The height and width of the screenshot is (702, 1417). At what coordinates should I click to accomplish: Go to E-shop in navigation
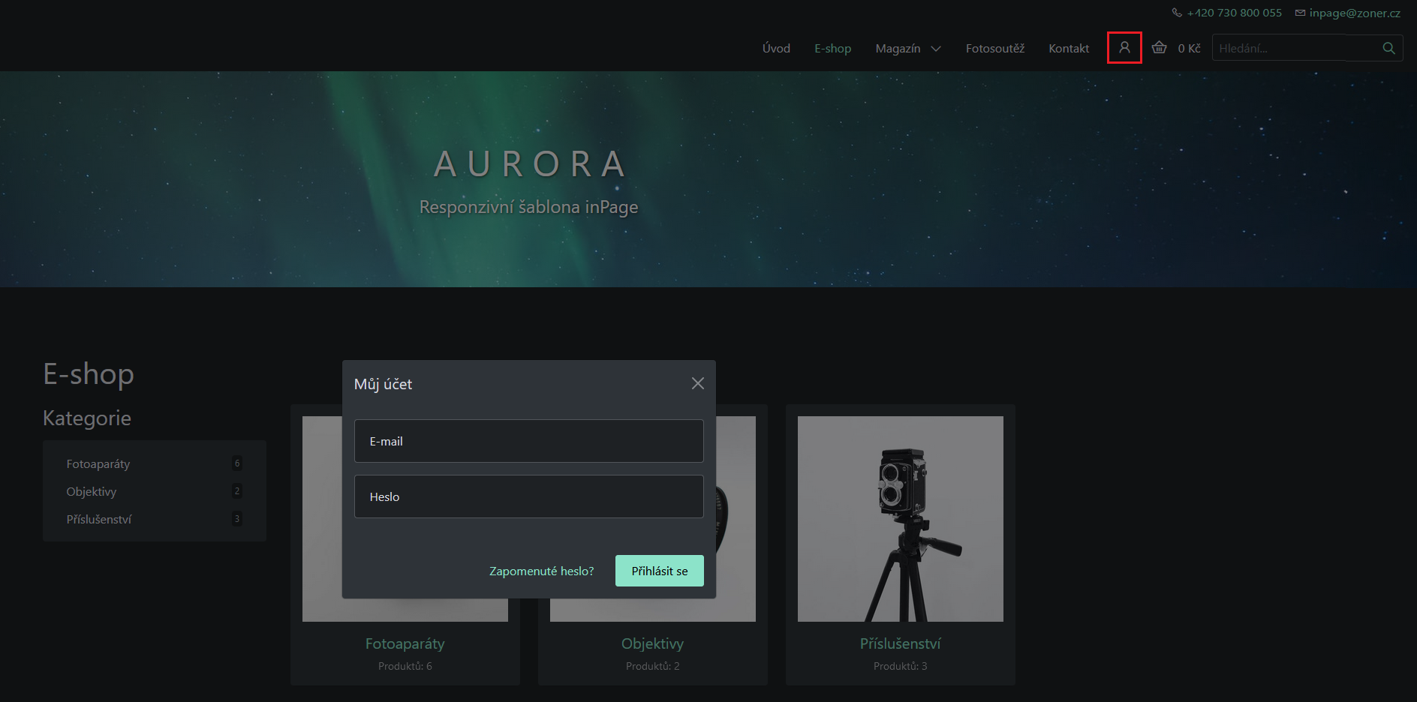[x=832, y=49]
